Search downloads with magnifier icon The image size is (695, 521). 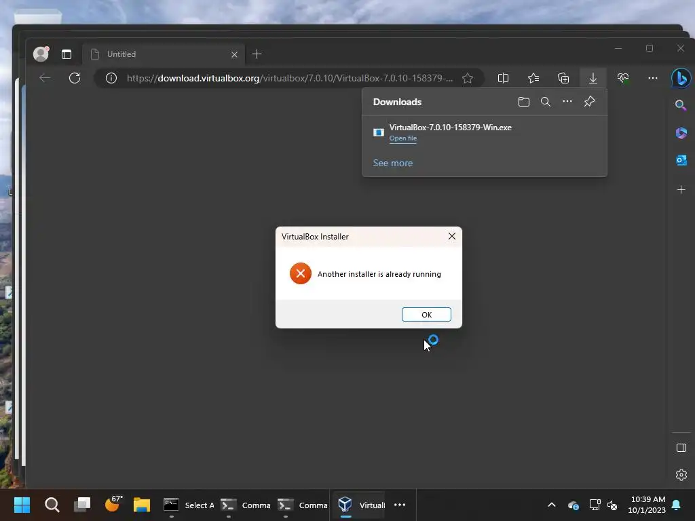(545, 102)
